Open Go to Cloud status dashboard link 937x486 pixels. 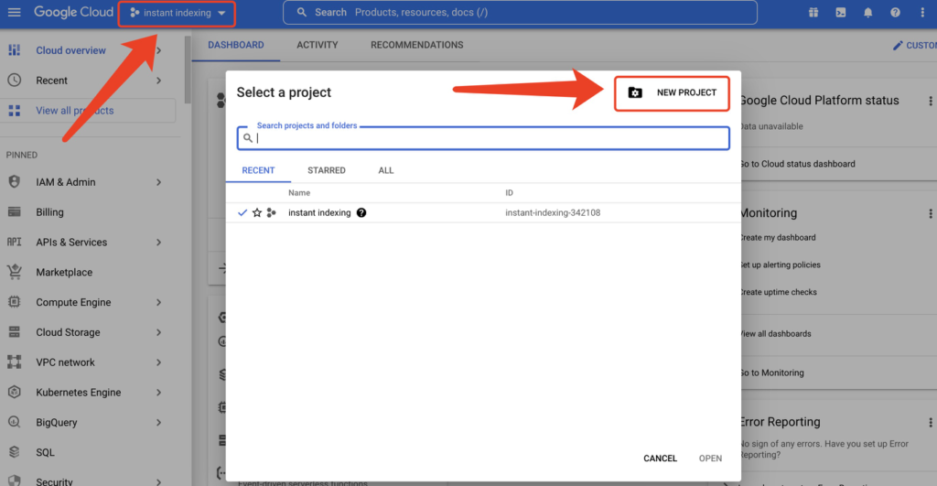(797, 164)
